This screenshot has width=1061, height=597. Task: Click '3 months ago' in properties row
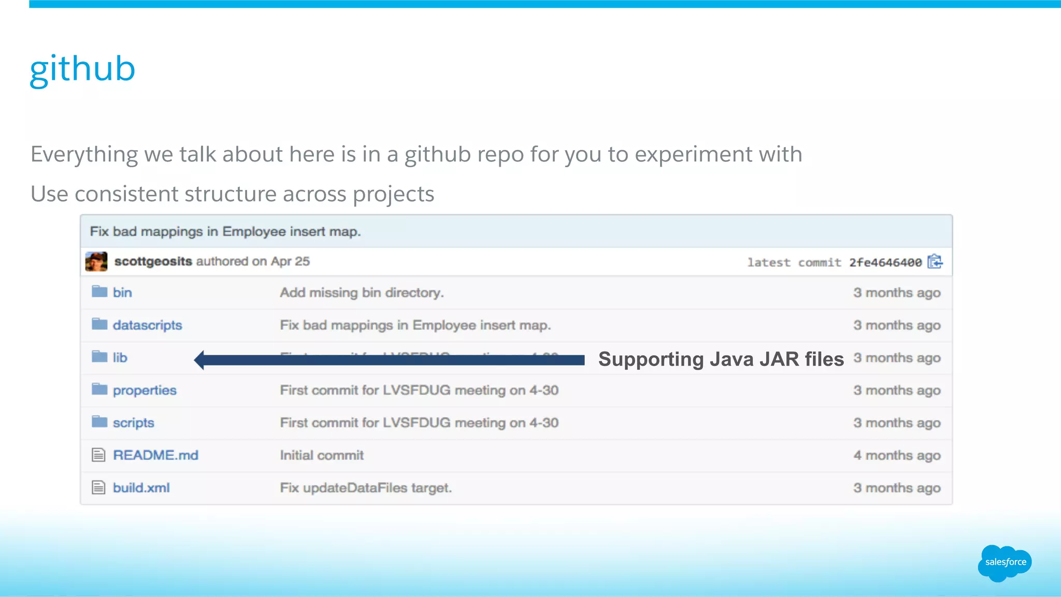[897, 391]
